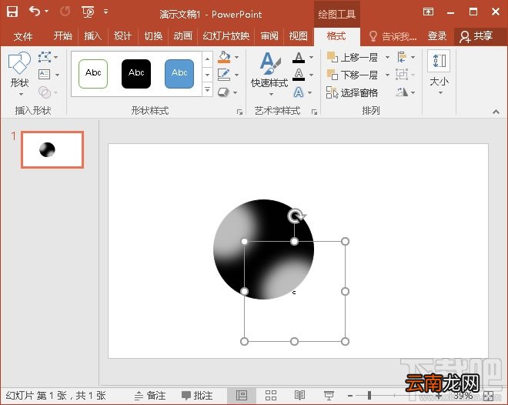Image resolution: width=508 pixels, height=405 pixels.
Task: Switch to the 插入 tab
Action: tap(92, 35)
